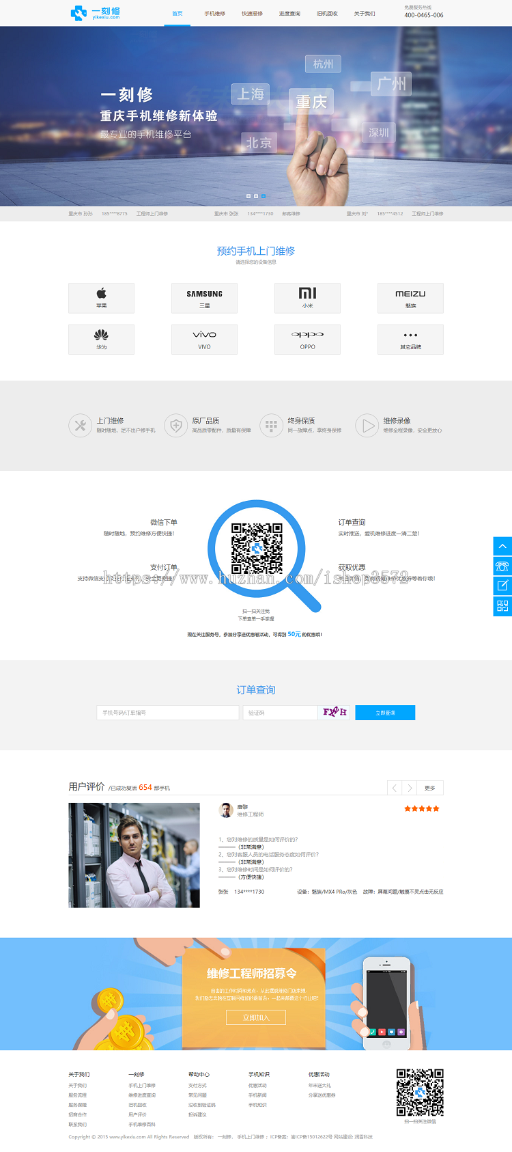Open footer link 联系我们
The height and width of the screenshot is (1152, 512).
pos(77,1124)
